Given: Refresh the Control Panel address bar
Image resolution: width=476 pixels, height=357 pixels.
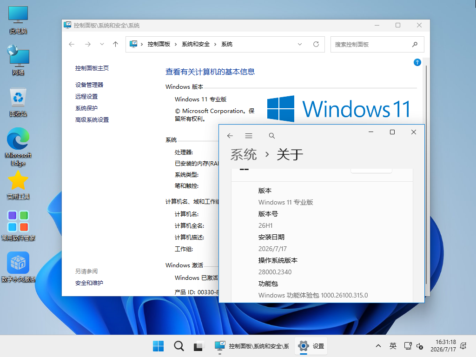Looking at the screenshot, I should coord(316,44).
